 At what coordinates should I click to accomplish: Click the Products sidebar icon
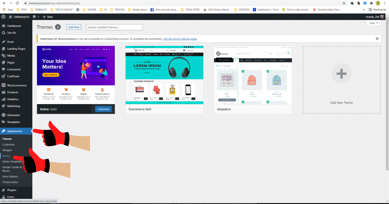pyautogui.click(x=3, y=92)
